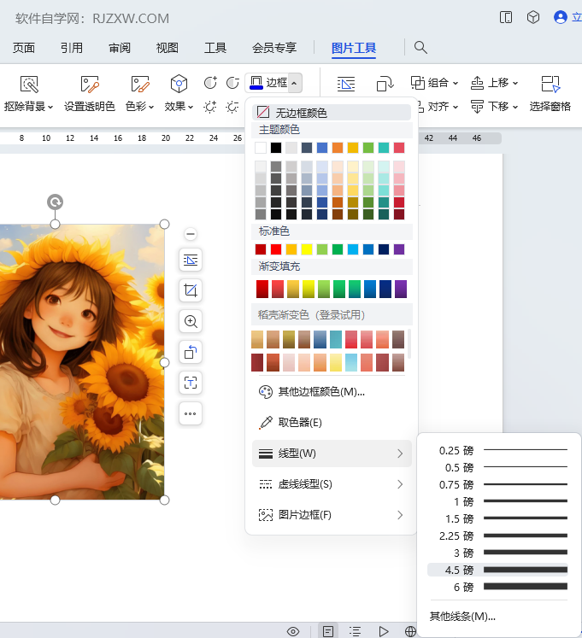Open the Picture Tools (图片工具) tab

pos(354,48)
